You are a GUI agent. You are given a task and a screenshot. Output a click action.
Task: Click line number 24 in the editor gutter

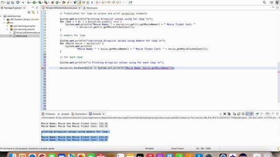45,41
